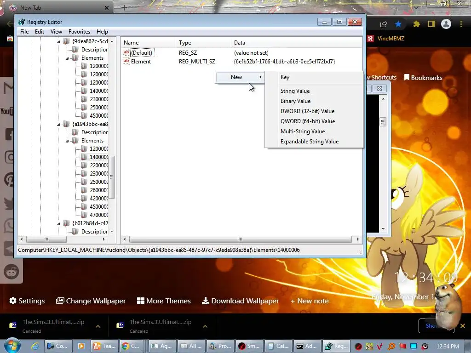Viewport: 471px width, 353px height.
Task: Click the Registry Editor title bar icon
Action: click(21, 22)
